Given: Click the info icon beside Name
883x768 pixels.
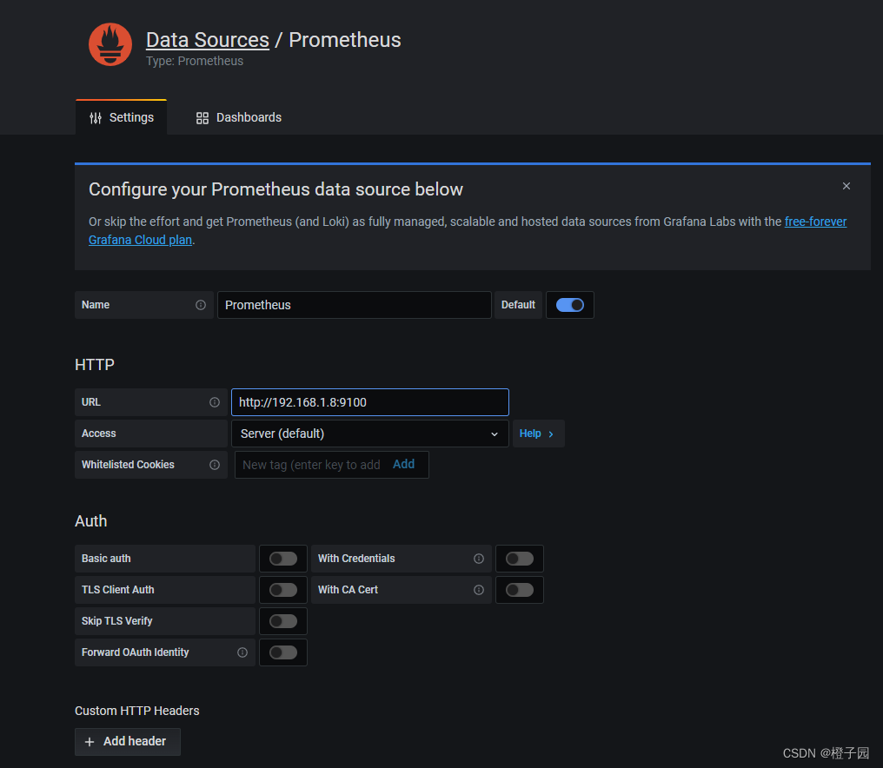Looking at the screenshot, I should [201, 305].
